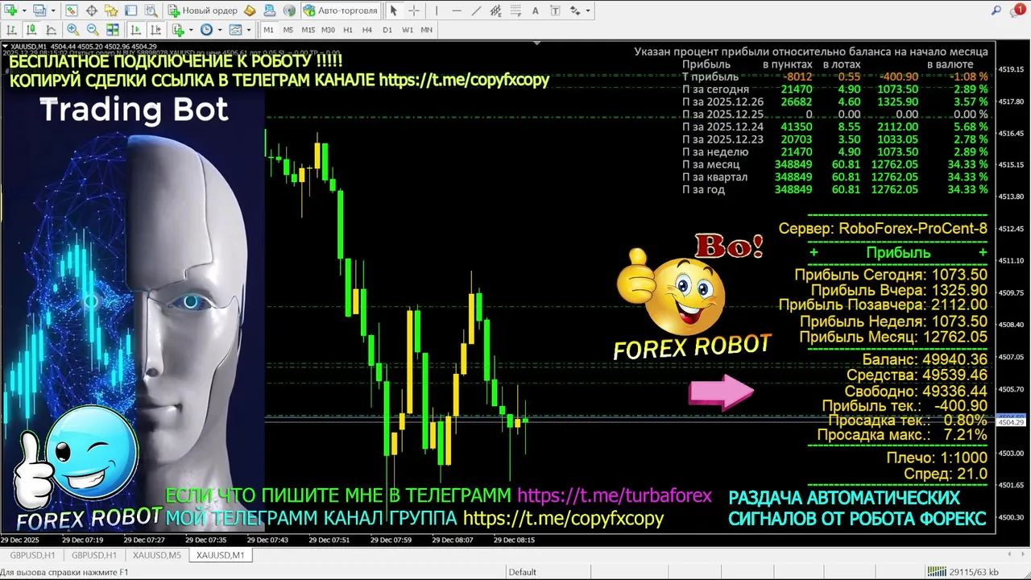Expand the Periods dropdown arrow
Screen dimensions: 1031x580
point(220,30)
